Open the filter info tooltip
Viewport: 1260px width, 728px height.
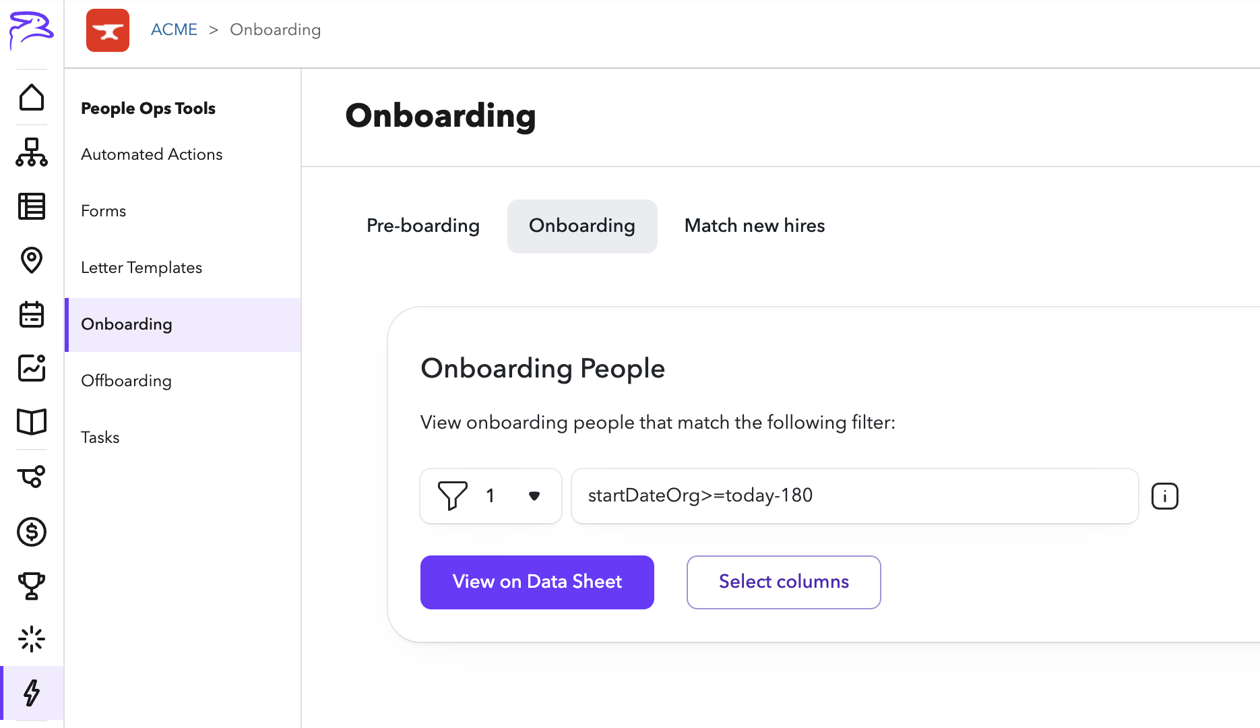[1165, 496]
